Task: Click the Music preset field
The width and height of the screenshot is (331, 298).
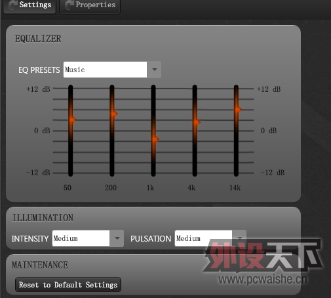Action: (105, 70)
